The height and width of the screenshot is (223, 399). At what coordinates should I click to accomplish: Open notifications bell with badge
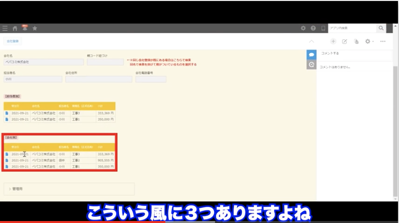[24, 28]
